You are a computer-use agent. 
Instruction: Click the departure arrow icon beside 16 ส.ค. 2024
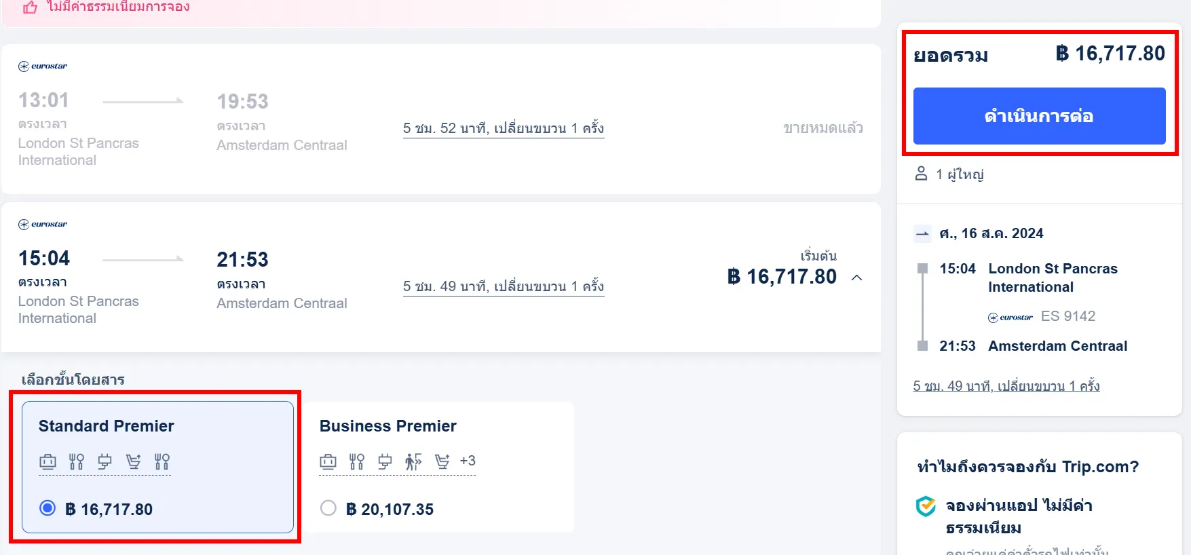pos(922,233)
